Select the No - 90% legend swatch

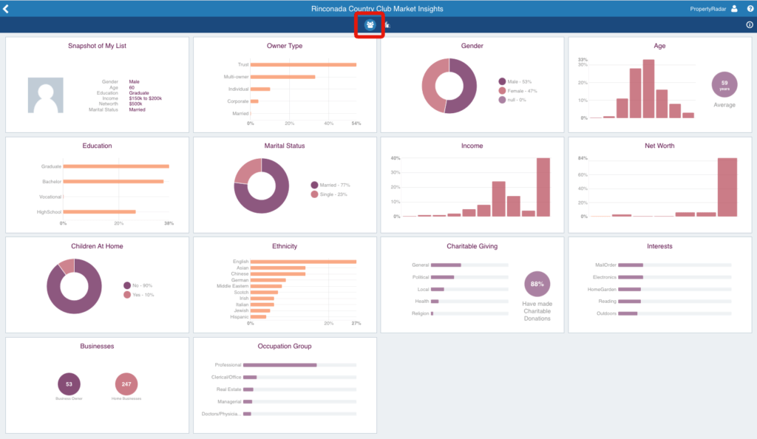[127, 285]
